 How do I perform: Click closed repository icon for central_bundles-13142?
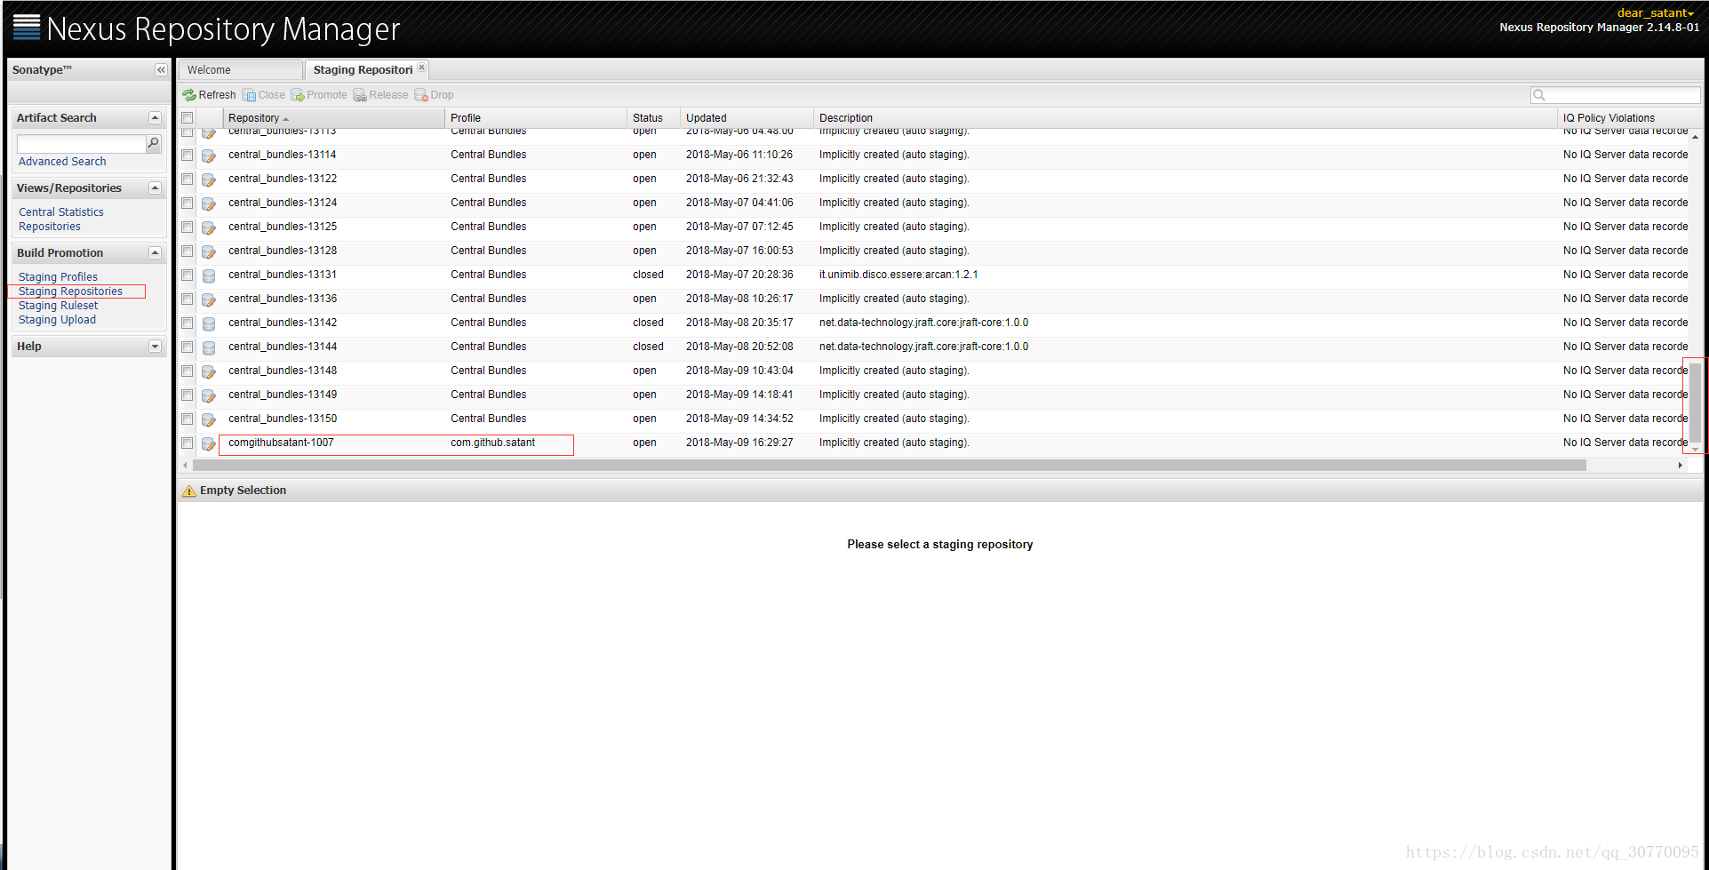point(209,323)
